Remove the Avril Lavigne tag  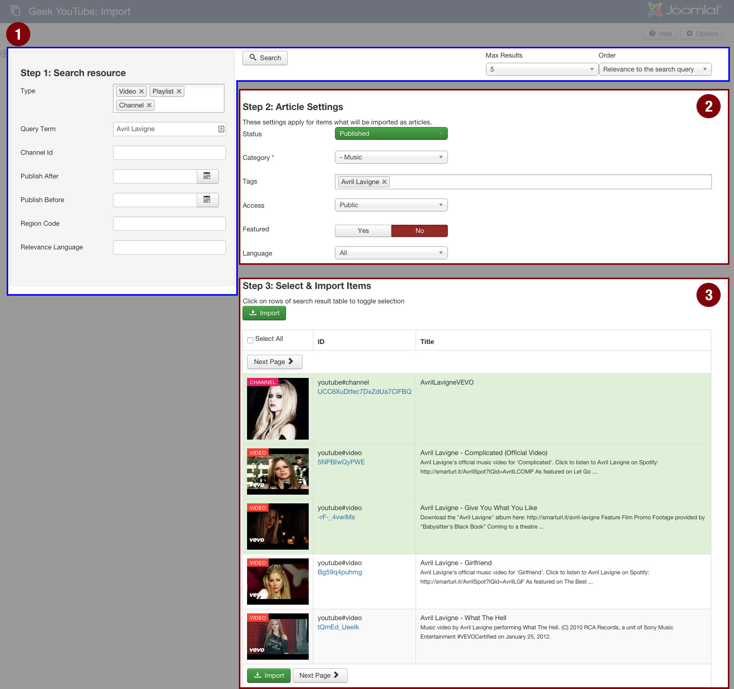point(384,182)
